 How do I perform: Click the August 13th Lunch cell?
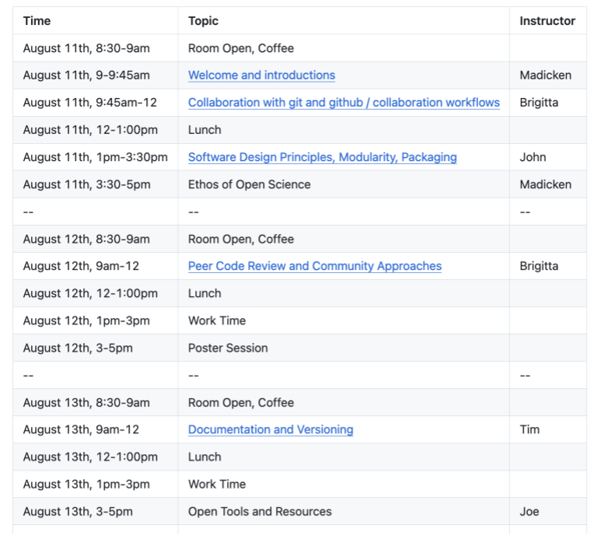204,457
